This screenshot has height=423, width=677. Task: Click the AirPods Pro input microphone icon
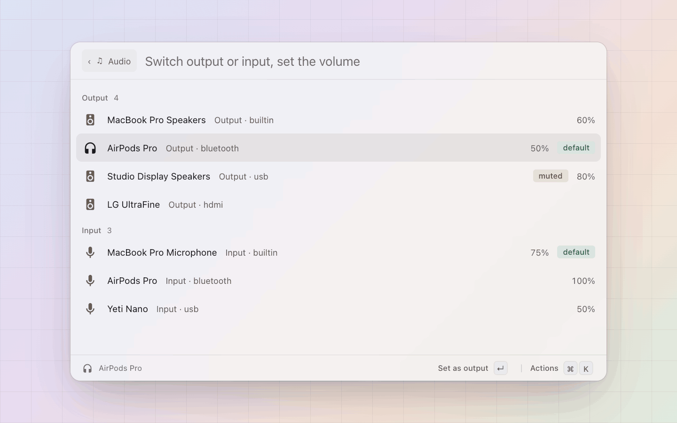click(x=90, y=281)
